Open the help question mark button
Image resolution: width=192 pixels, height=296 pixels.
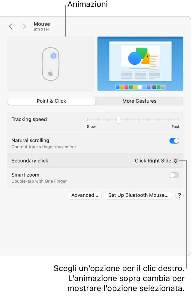point(179,195)
